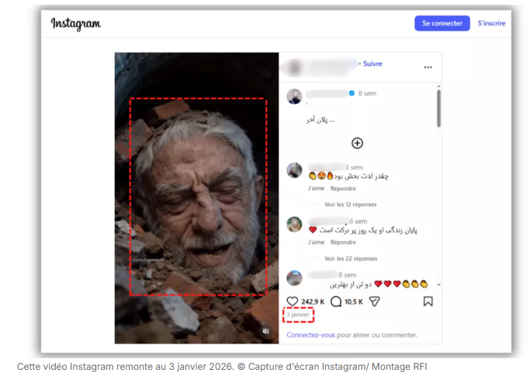530x376 pixels.
Task: Click the "S'inscrire" link
Action: [491, 23]
